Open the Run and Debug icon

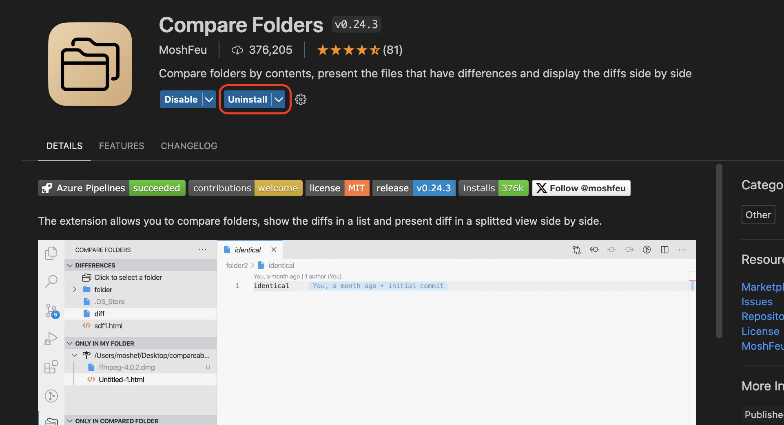(51, 338)
